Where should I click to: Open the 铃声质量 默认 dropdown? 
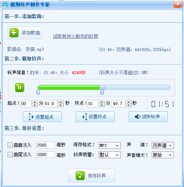pos(110,155)
